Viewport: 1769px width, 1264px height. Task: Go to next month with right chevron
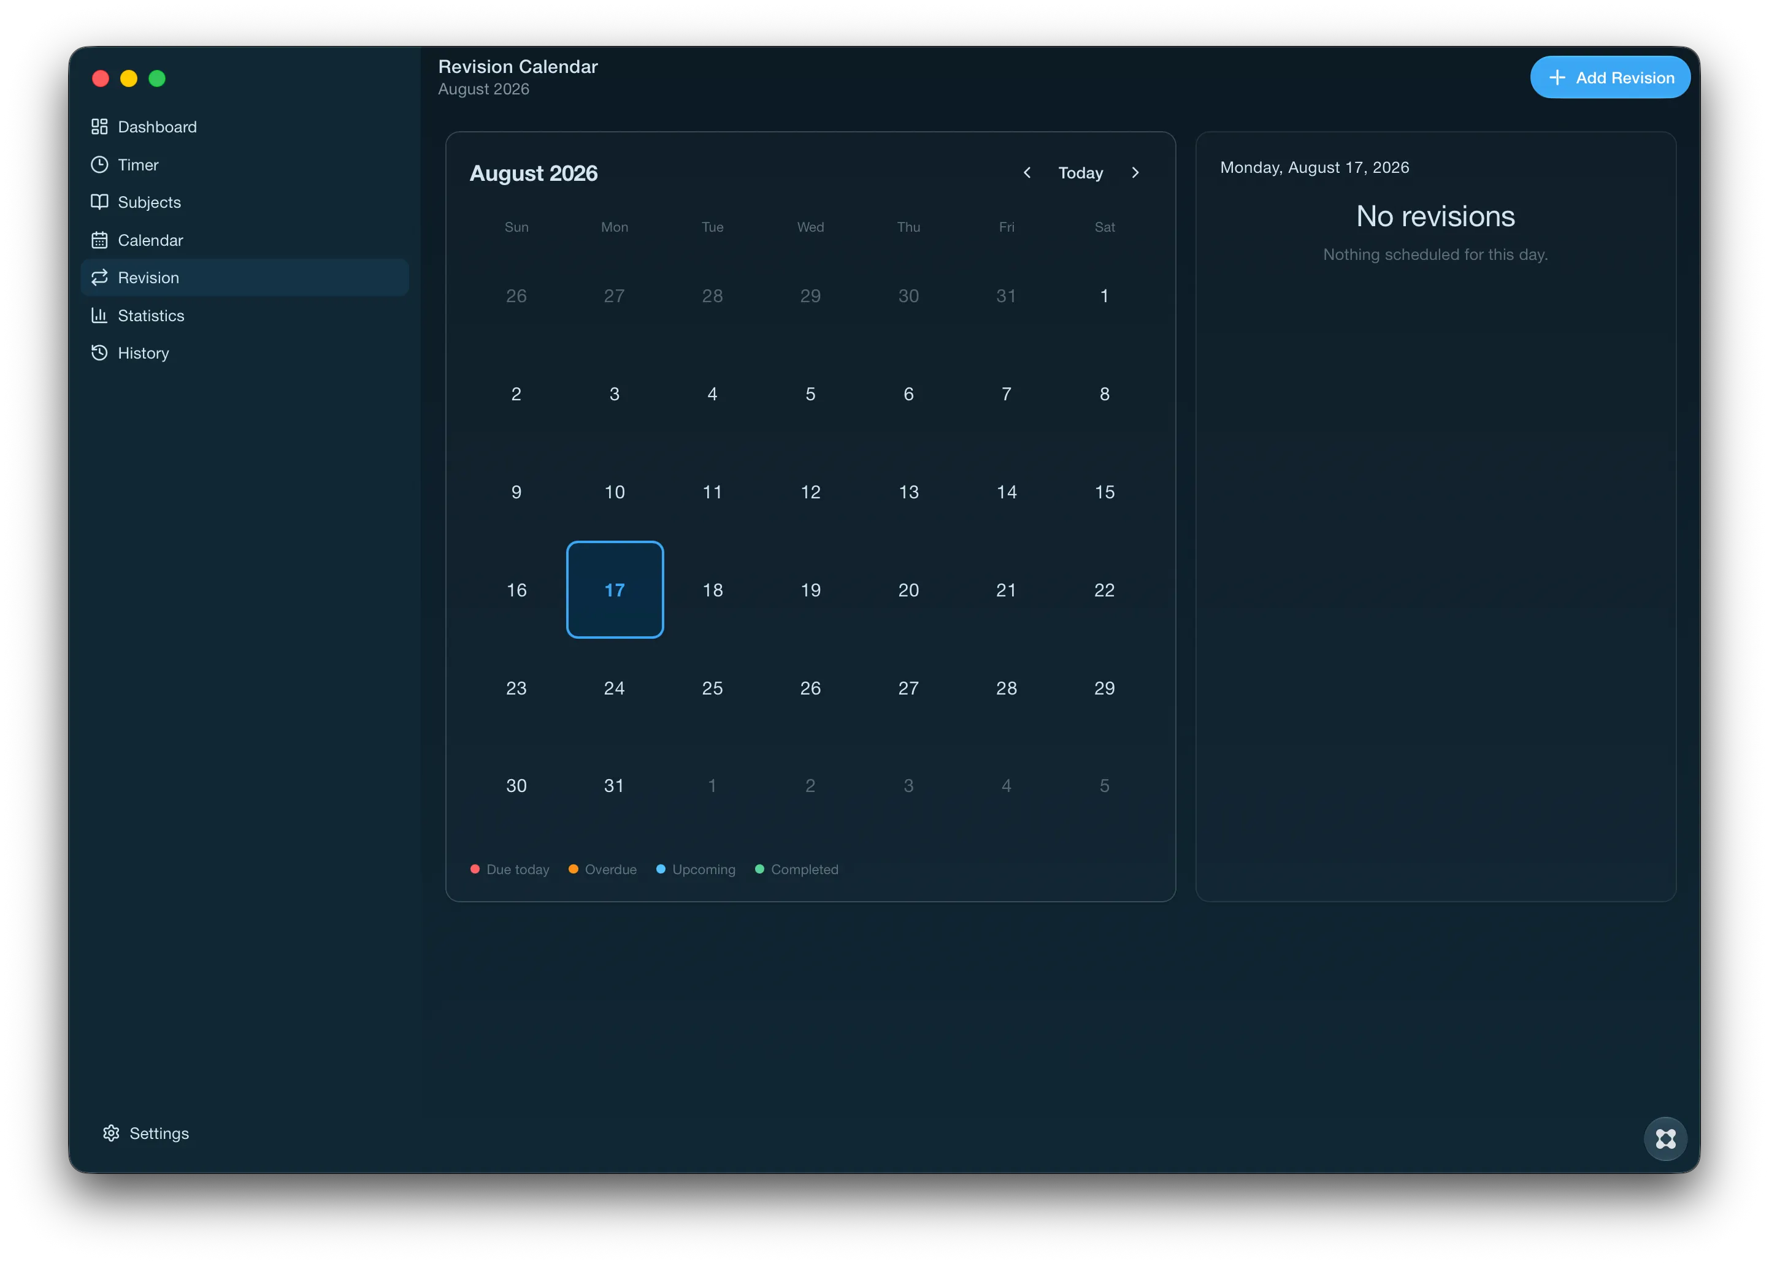coord(1135,173)
